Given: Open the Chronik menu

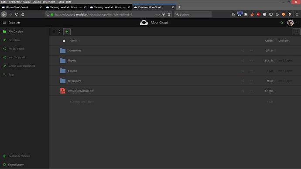Looking at the screenshot, I should (x=37, y=2).
